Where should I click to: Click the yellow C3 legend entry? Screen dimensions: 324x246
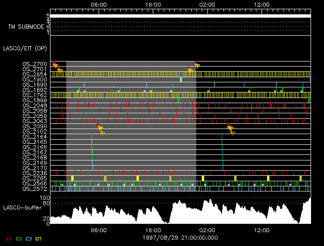coord(29,239)
